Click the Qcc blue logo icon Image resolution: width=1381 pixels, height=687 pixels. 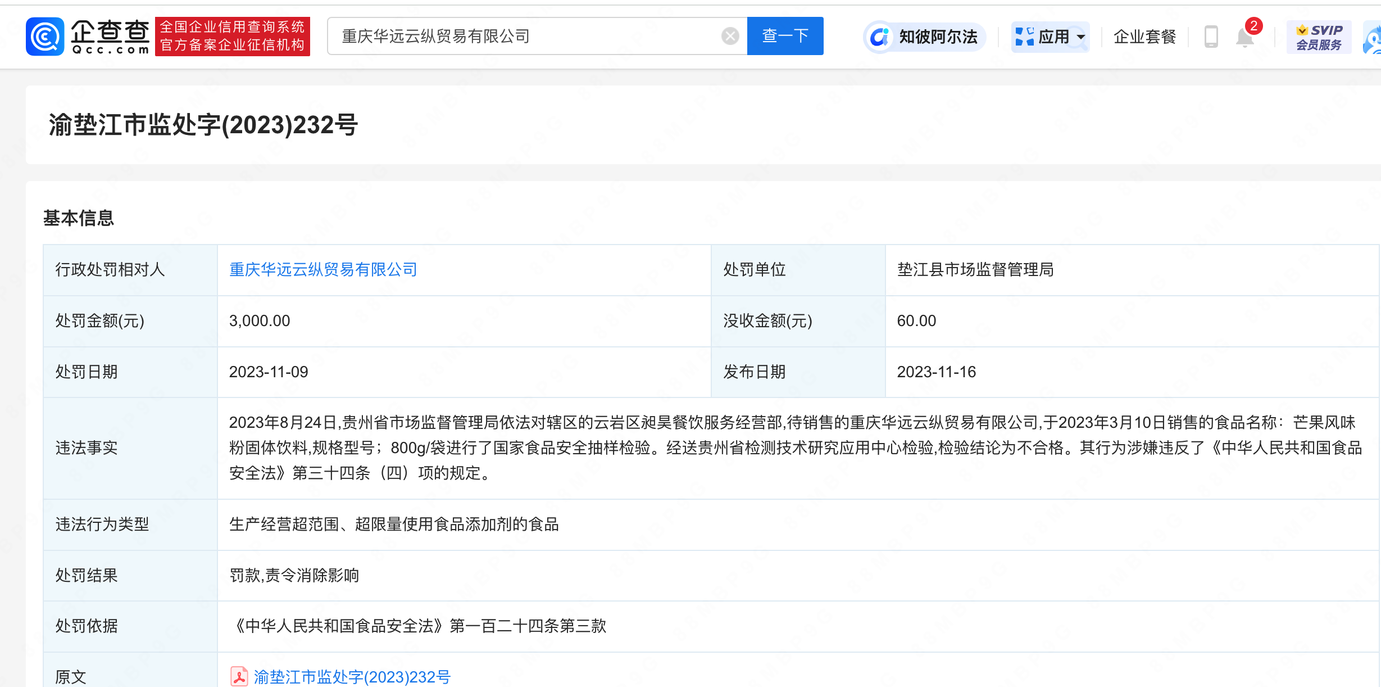pos(45,37)
